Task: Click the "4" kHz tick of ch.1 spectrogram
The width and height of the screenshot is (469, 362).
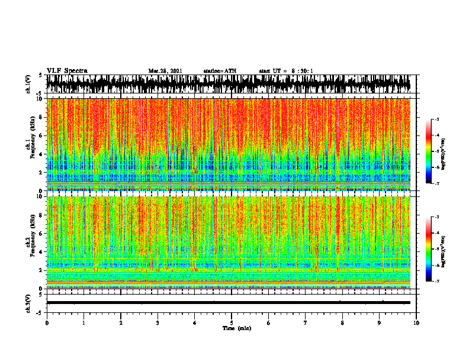Action: (x=41, y=154)
